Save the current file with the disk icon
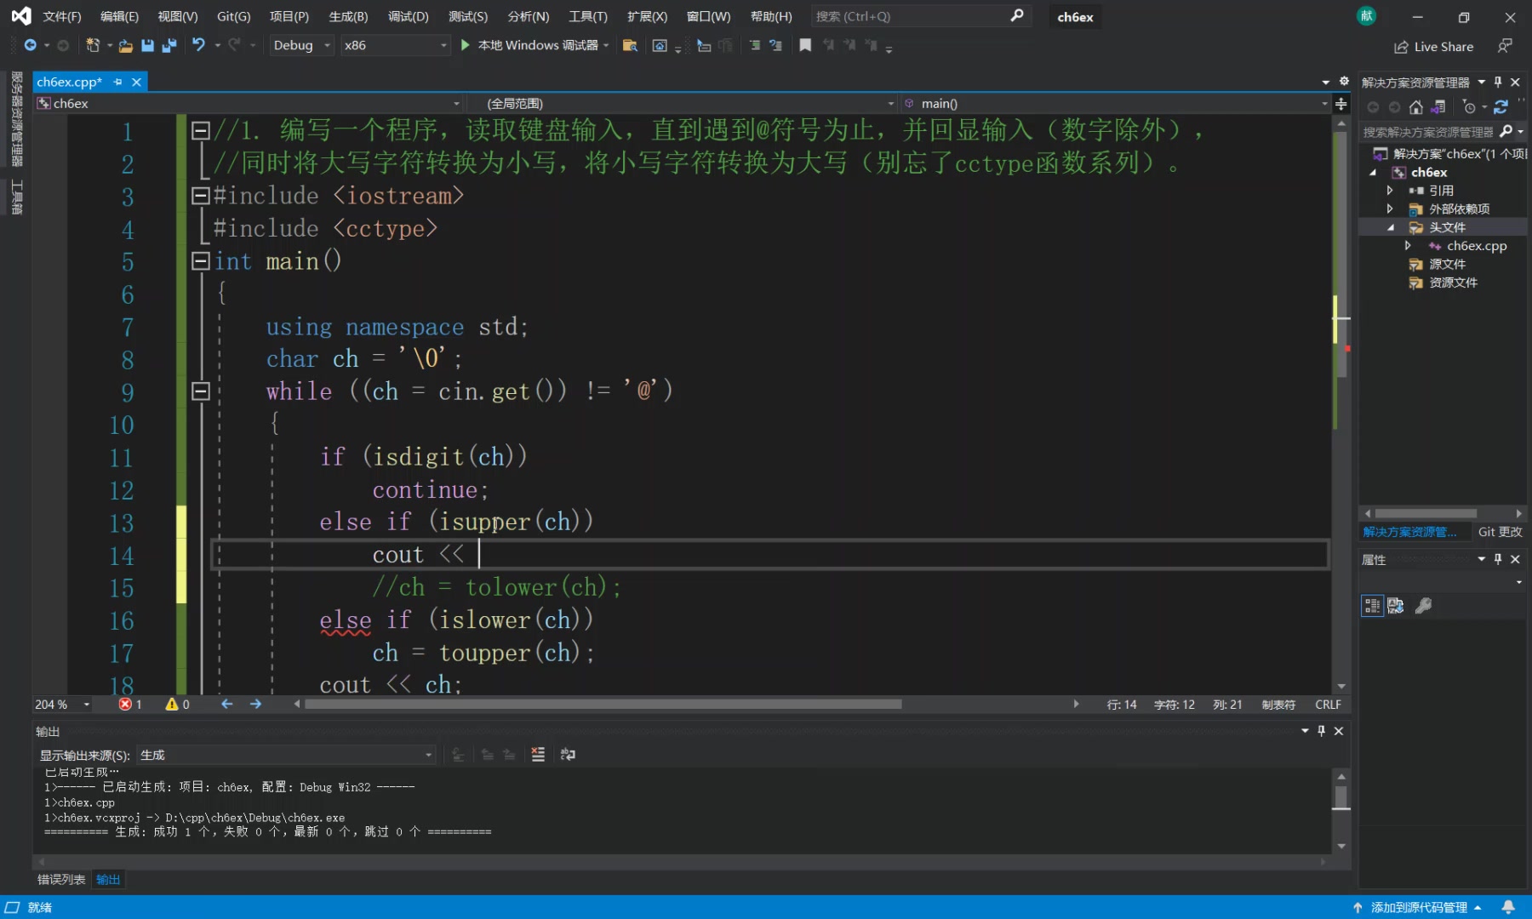The image size is (1532, 919). click(x=147, y=45)
